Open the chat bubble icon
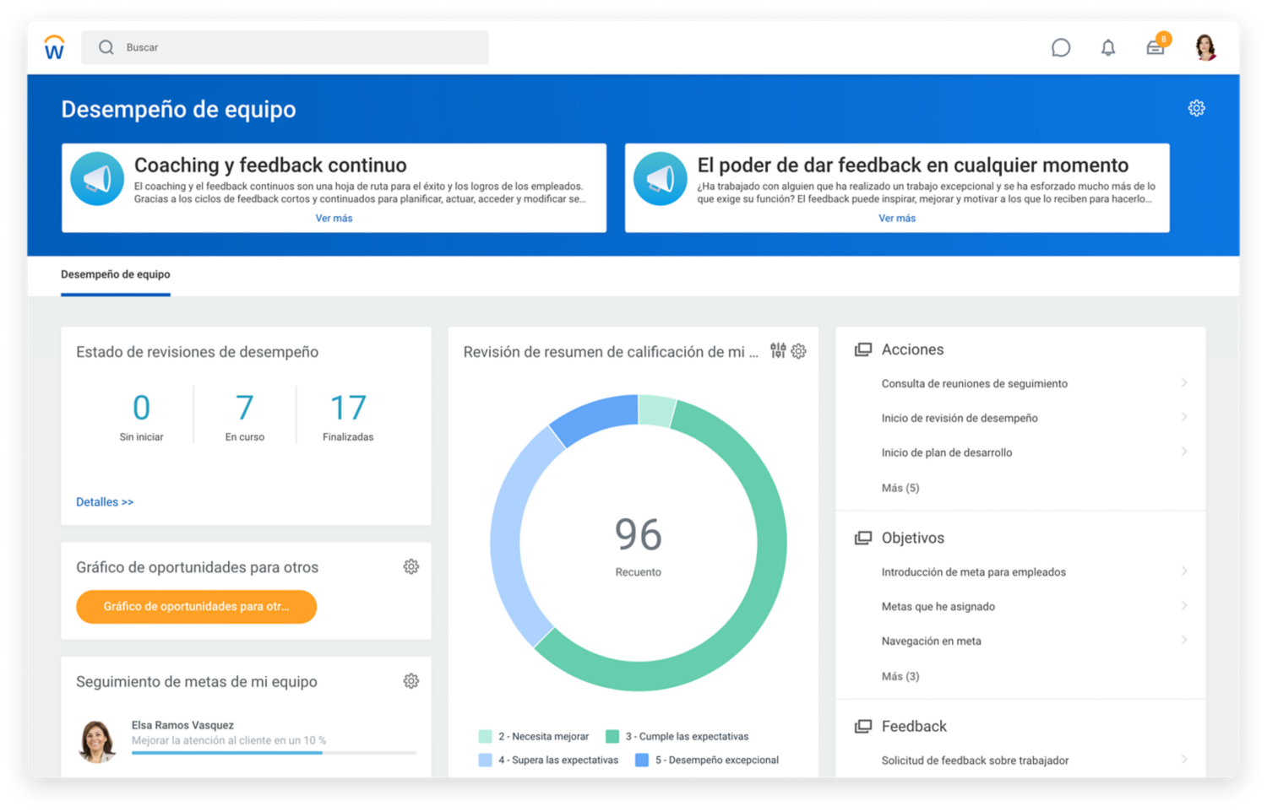This screenshot has width=1267, height=812. [x=1061, y=47]
